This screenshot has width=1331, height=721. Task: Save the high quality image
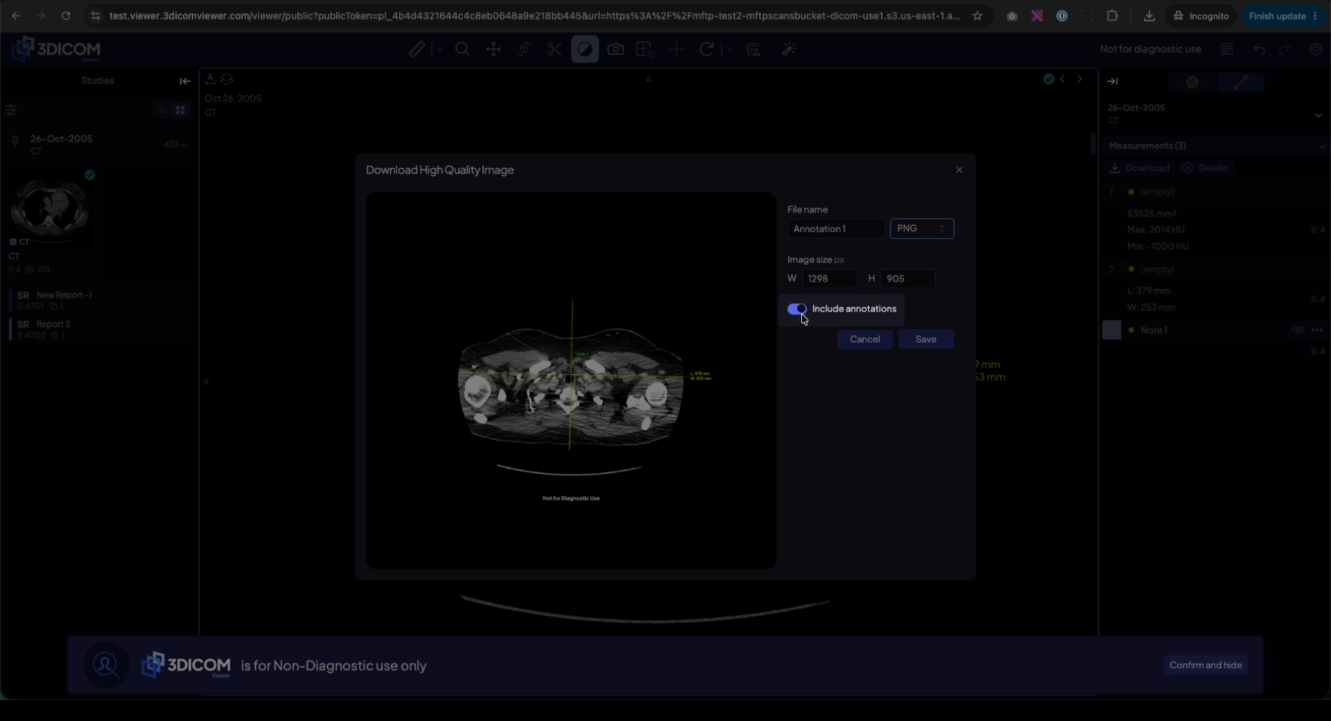(x=926, y=339)
